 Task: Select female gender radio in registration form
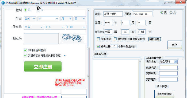[39, 10]
